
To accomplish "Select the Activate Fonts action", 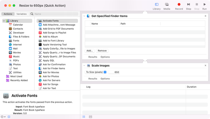I will click(57, 21).
